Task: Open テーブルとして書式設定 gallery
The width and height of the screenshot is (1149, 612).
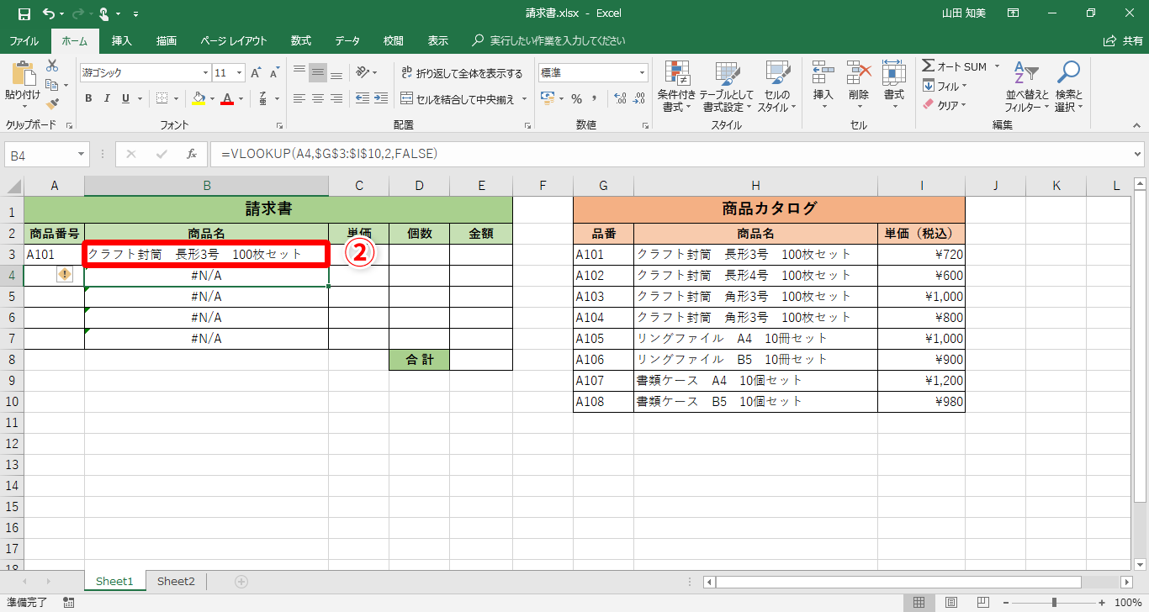Action: tap(727, 87)
